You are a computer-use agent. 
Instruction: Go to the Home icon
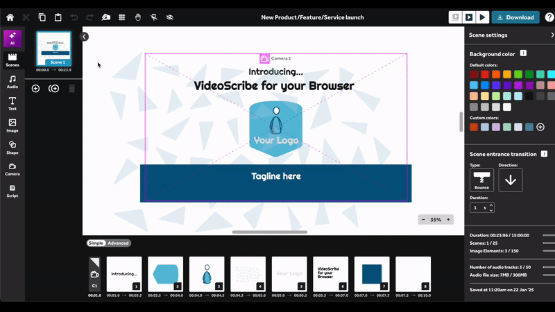pyautogui.click(x=10, y=17)
